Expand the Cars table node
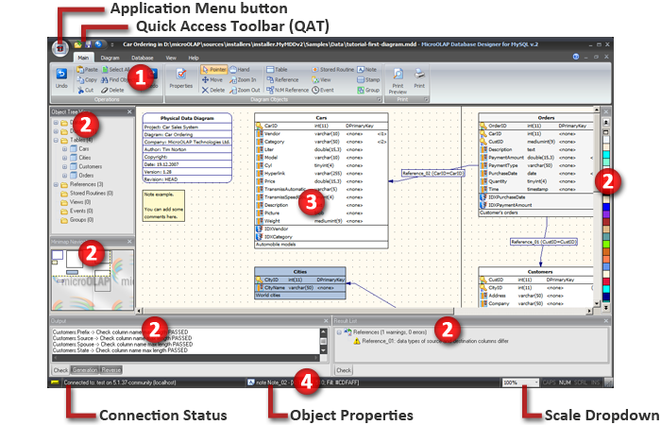This screenshot has height=425, width=661. pos(64,149)
